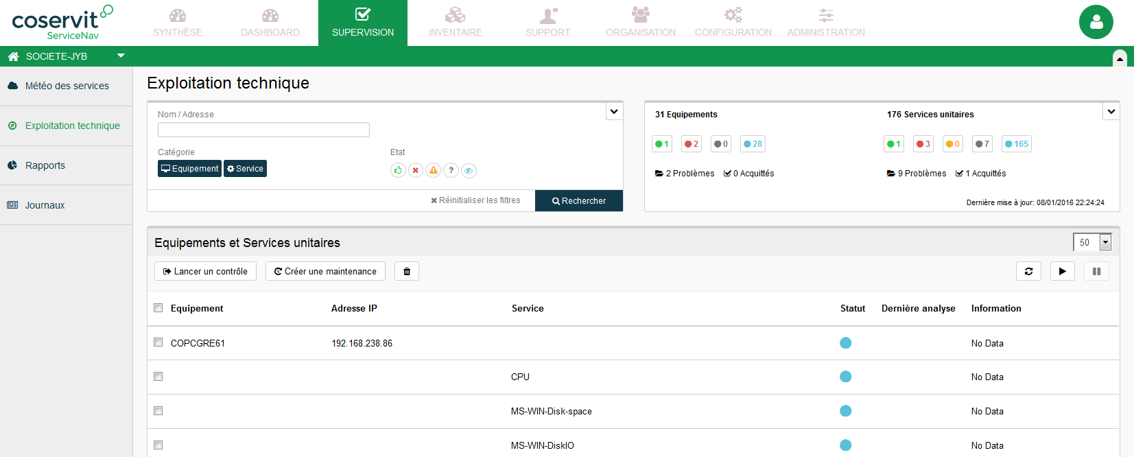Click Lancer un contrôle button
The height and width of the screenshot is (457, 1134).
click(205, 271)
